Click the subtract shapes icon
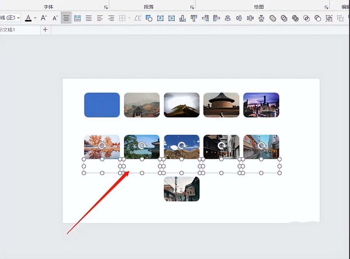The image size is (350, 259). tap(318, 18)
